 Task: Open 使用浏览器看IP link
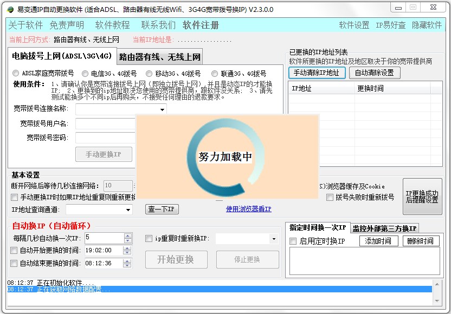pyautogui.click(x=248, y=209)
